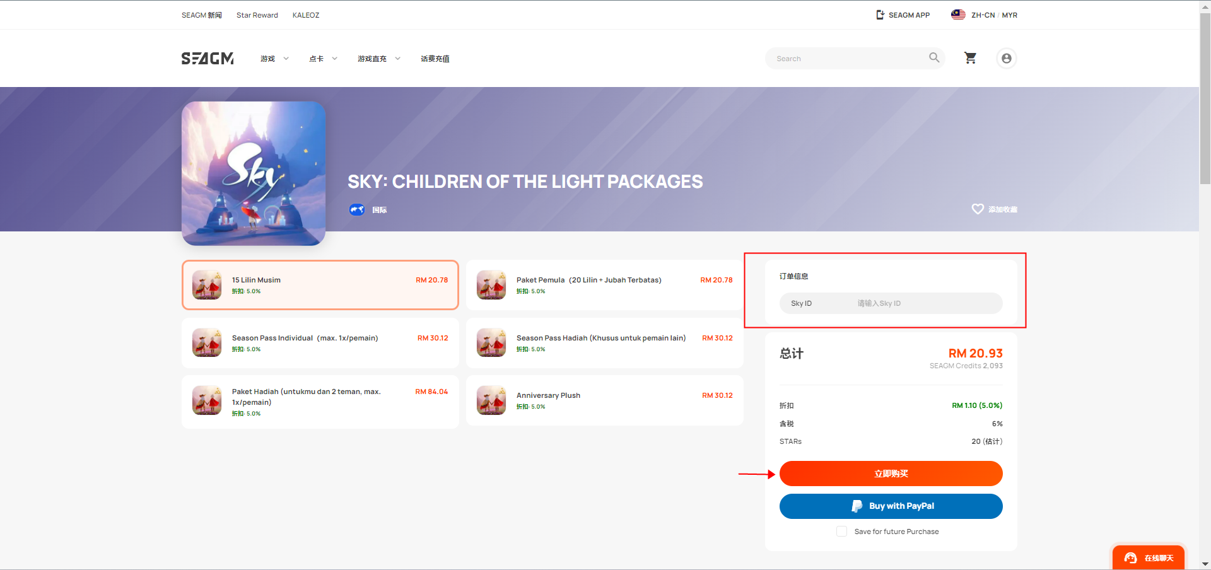
Task: Click the blue international region globe icon
Action: [x=357, y=209]
